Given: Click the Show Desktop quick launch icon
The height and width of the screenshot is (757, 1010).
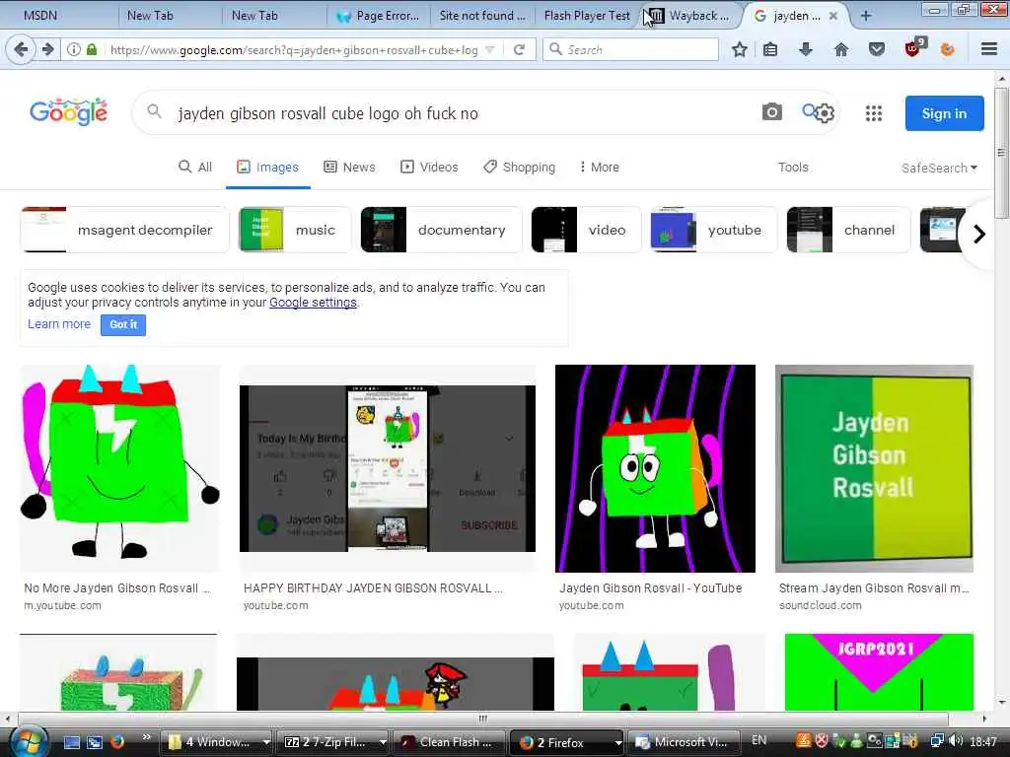Looking at the screenshot, I should [71, 742].
